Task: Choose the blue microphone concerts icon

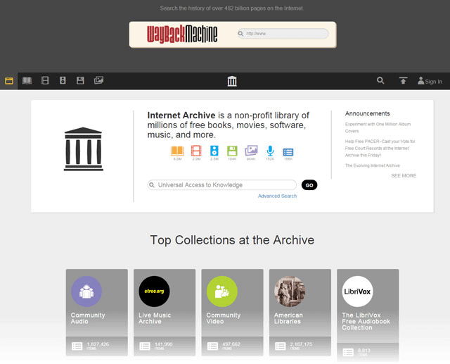Action: point(270,151)
